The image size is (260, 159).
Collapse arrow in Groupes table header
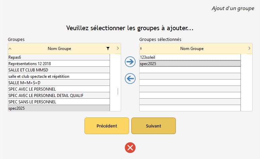[x=10, y=49]
